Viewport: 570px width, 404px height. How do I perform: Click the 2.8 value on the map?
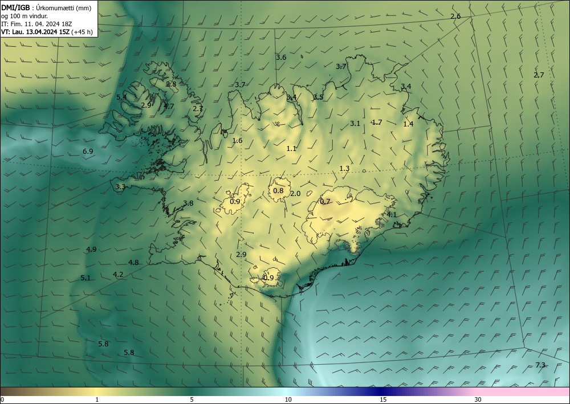coord(171,84)
